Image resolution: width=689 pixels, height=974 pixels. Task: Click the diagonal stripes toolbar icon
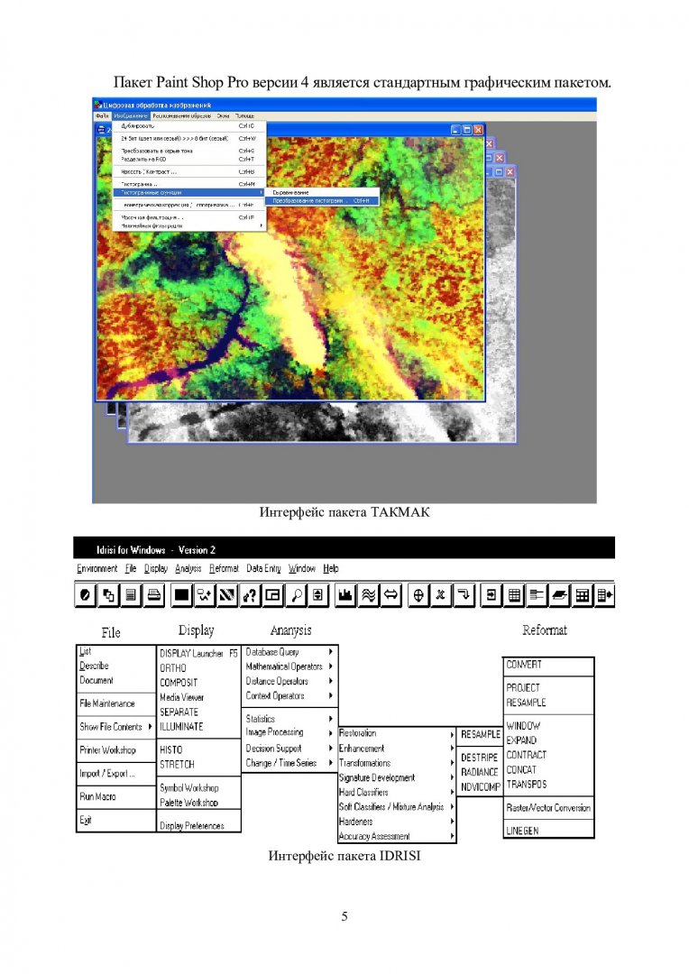(x=226, y=595)
